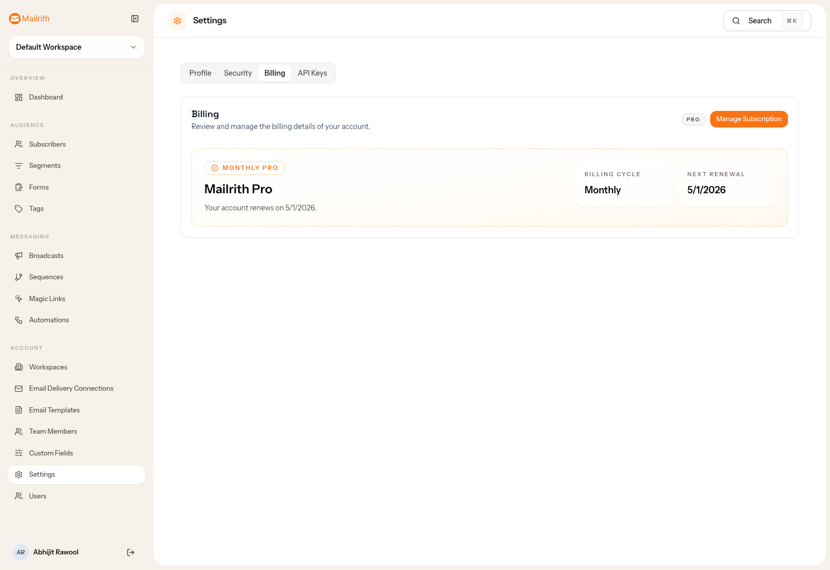The image size is (830, 570).
Task: Click the Automations icon
Action: pyautogui.click(x=19, y=320)
